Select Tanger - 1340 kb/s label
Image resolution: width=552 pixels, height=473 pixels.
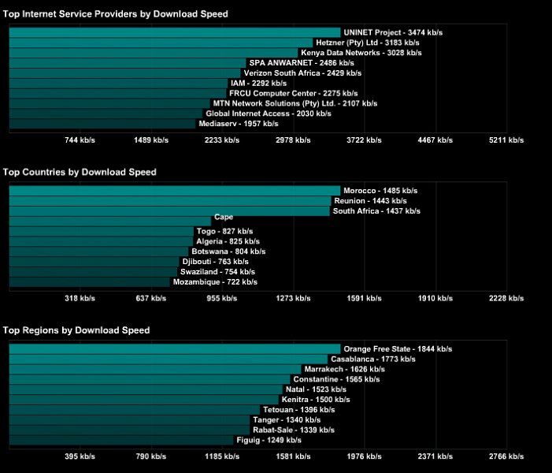point(287,420)
